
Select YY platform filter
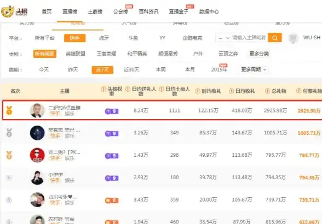tap(162, 38)
